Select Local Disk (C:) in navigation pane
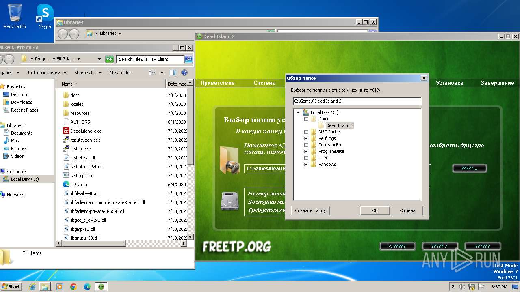 25,179
